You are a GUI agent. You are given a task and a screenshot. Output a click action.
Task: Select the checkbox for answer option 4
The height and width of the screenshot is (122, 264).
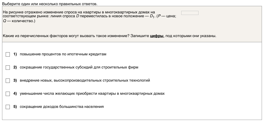click(8, 94)
